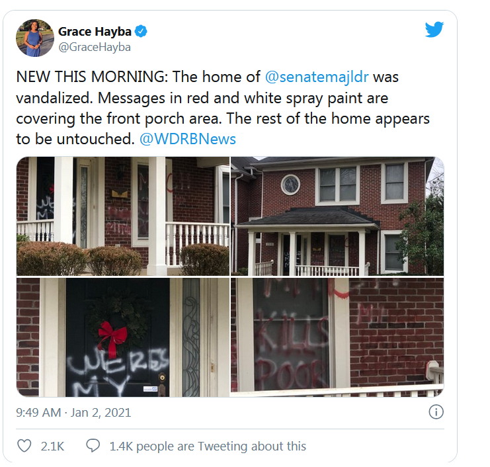Open the full brick house photo
This screenshot has width=490, height=467.
337,216
